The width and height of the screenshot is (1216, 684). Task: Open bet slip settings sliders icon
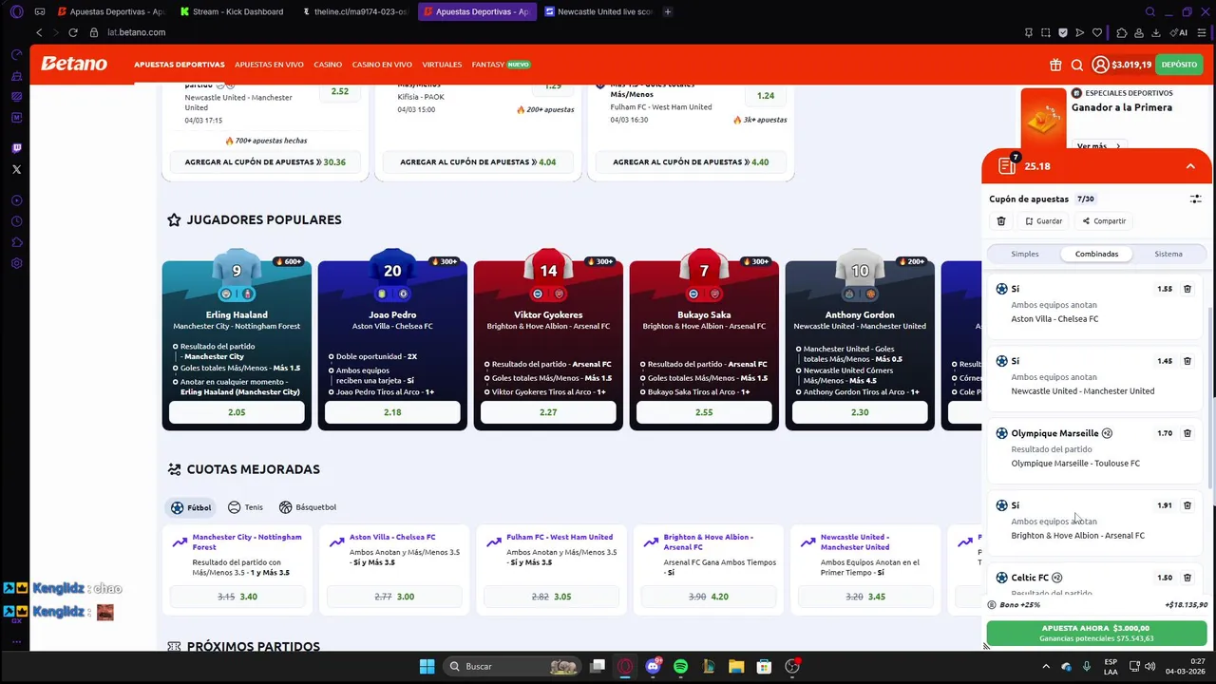point(1196,199)
